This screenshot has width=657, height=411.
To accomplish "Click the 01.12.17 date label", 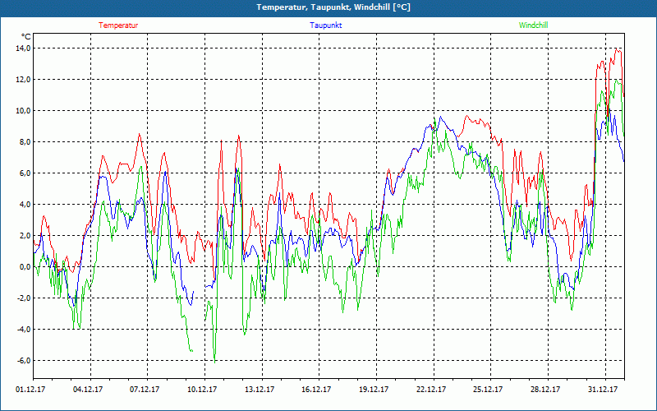I will 30,390.
